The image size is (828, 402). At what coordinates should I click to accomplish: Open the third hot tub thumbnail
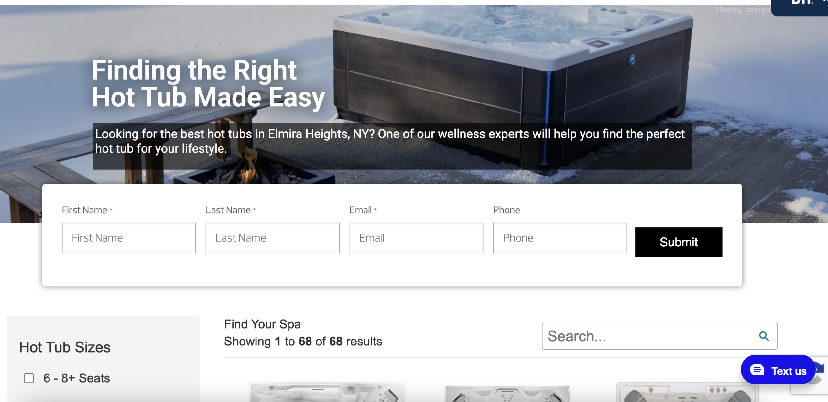click(687, 392)
